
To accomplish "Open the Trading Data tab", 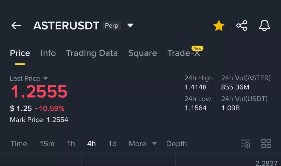I will (92, 53).
